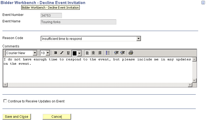Image resolution: width=206 pixels, height=121 pixels.
Task: Toggle italic formatting in comments toolbar
Action: 62,53
